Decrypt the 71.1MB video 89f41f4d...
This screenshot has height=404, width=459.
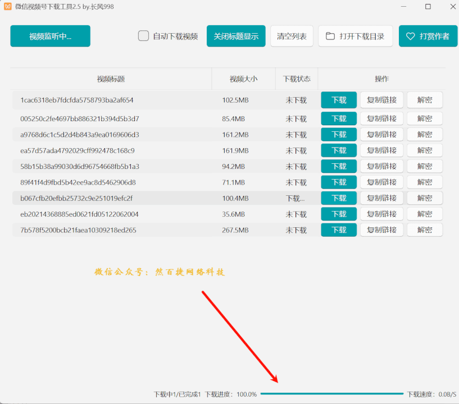click(x=425, y=182)
